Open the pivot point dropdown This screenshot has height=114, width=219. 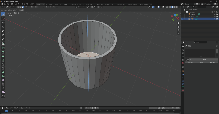click(88, 7)
